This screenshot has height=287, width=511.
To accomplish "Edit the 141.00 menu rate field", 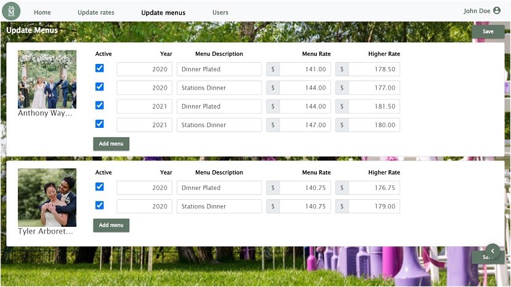I will coord(305,69).
